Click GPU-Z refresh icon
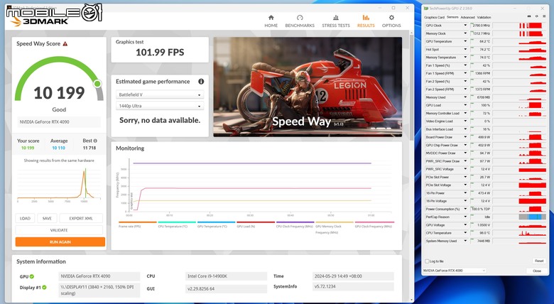The image size is (554, 304). [x=537, y=16]
